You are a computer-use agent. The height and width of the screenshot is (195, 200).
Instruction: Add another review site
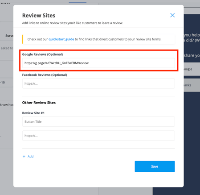(28, 157)
